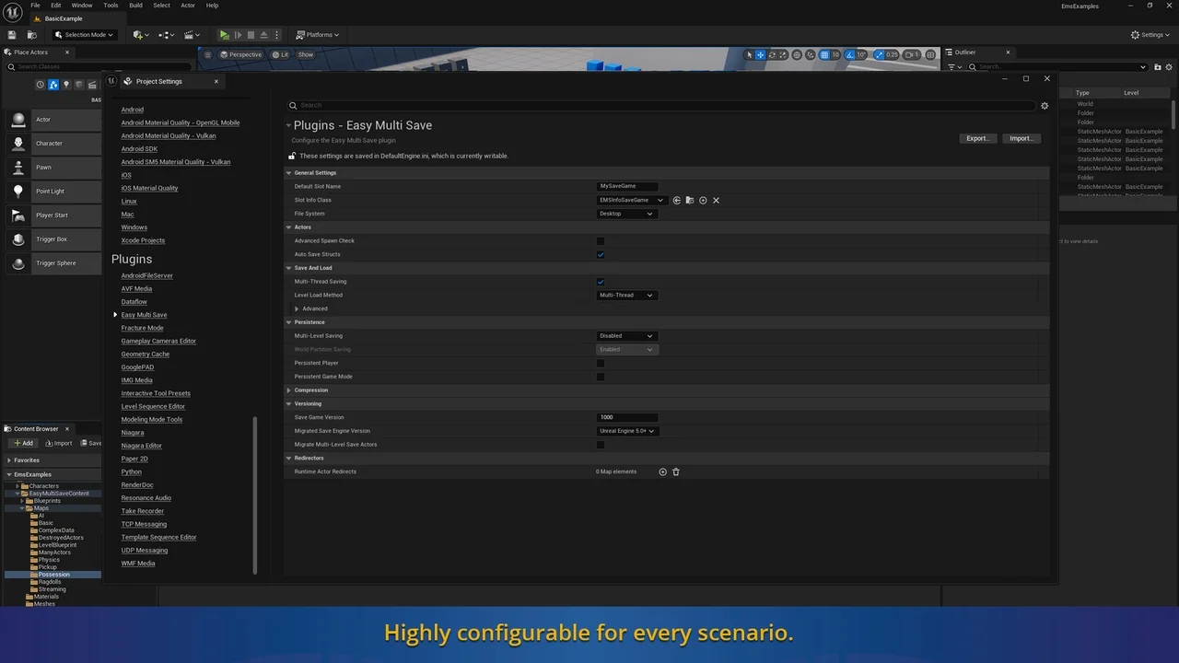Enable the Persistent Player checkbox
This screenshot has width=1179, height=663.
tap(601, 363)
